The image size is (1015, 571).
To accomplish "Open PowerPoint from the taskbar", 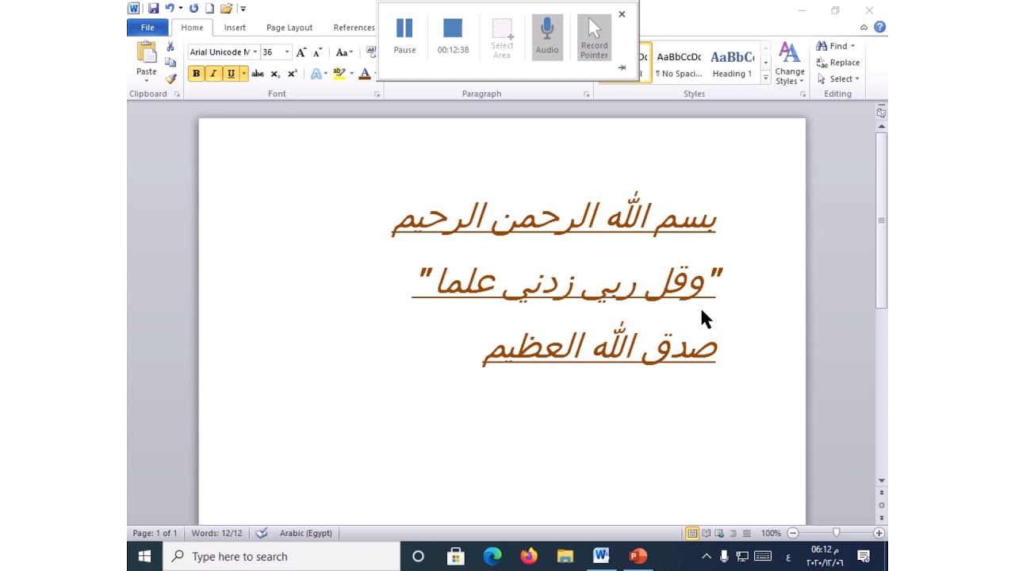I will coord(638,557).
